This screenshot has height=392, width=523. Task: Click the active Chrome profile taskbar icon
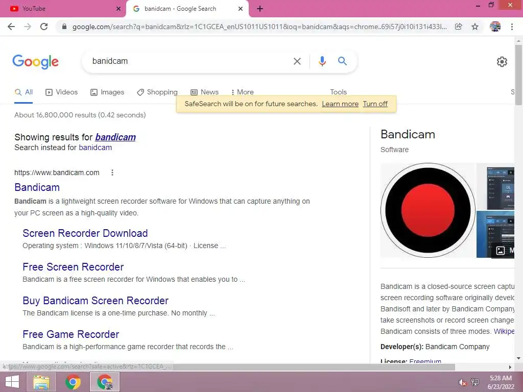point(105,382)
